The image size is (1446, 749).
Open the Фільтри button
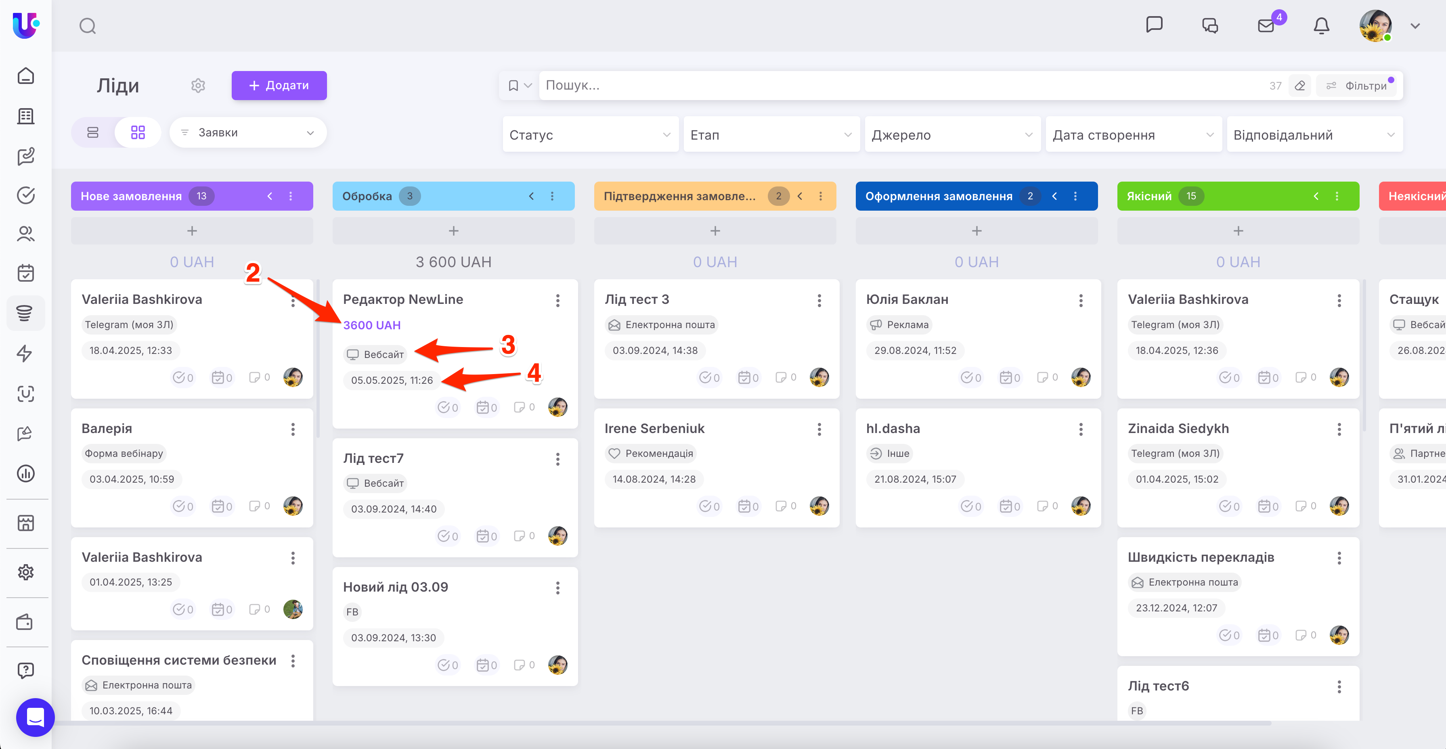coord(1357,86)
